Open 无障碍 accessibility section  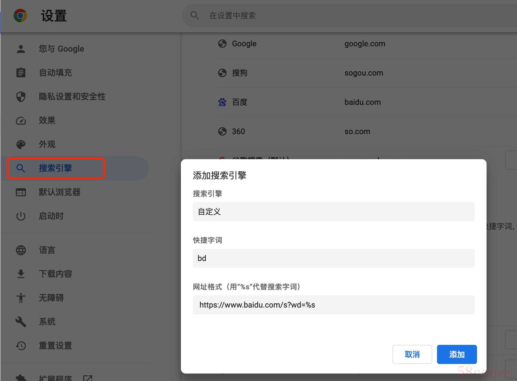click(51, 298)
